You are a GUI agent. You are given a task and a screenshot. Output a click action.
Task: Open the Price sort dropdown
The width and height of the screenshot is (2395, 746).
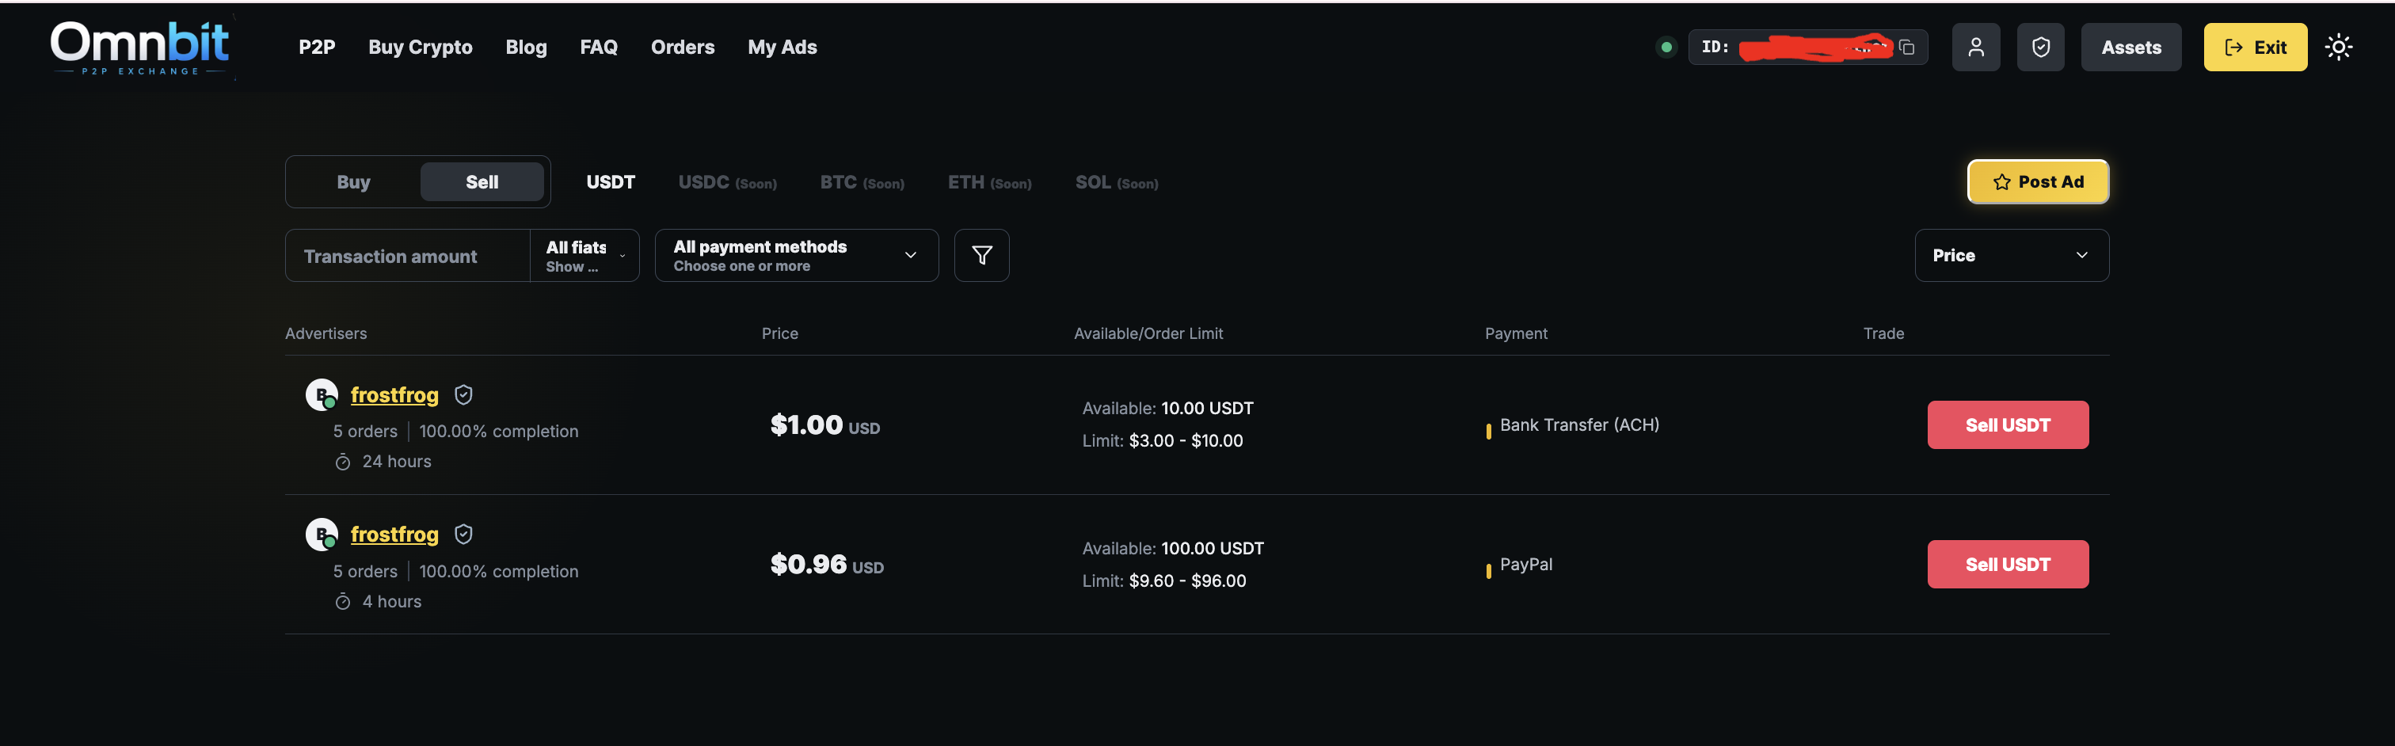point(2012,256)
